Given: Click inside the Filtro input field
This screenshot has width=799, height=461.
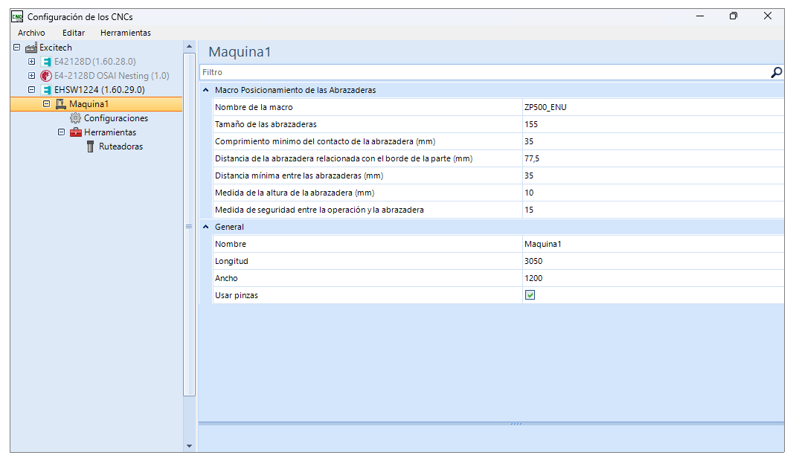Looking at the screenshot, I should (x=484, y=73).
